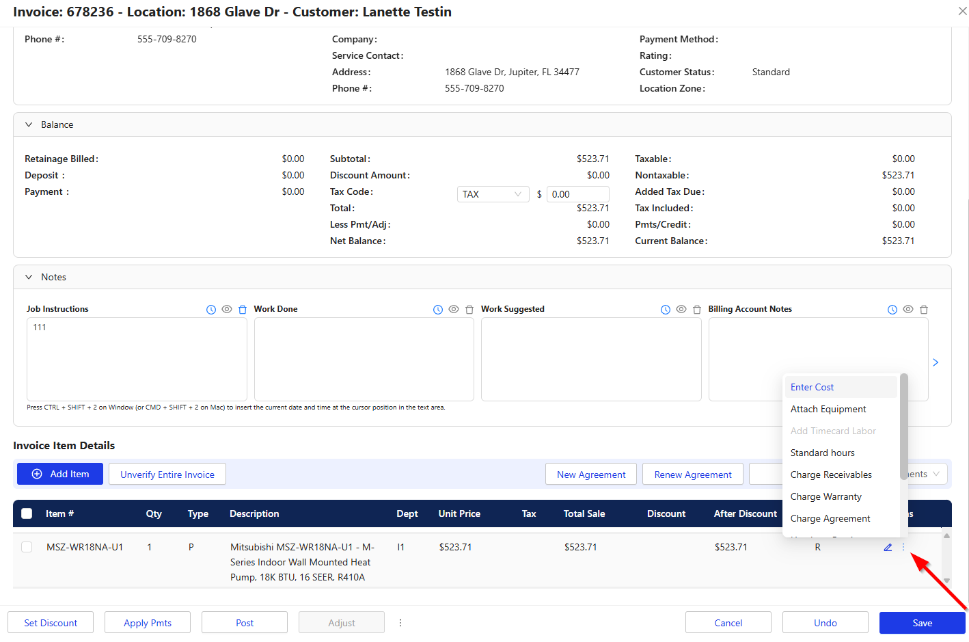Edit the MSZ-WR18NA-U1 line item pencil icon
969x642 pixels.
coord(888,547)
